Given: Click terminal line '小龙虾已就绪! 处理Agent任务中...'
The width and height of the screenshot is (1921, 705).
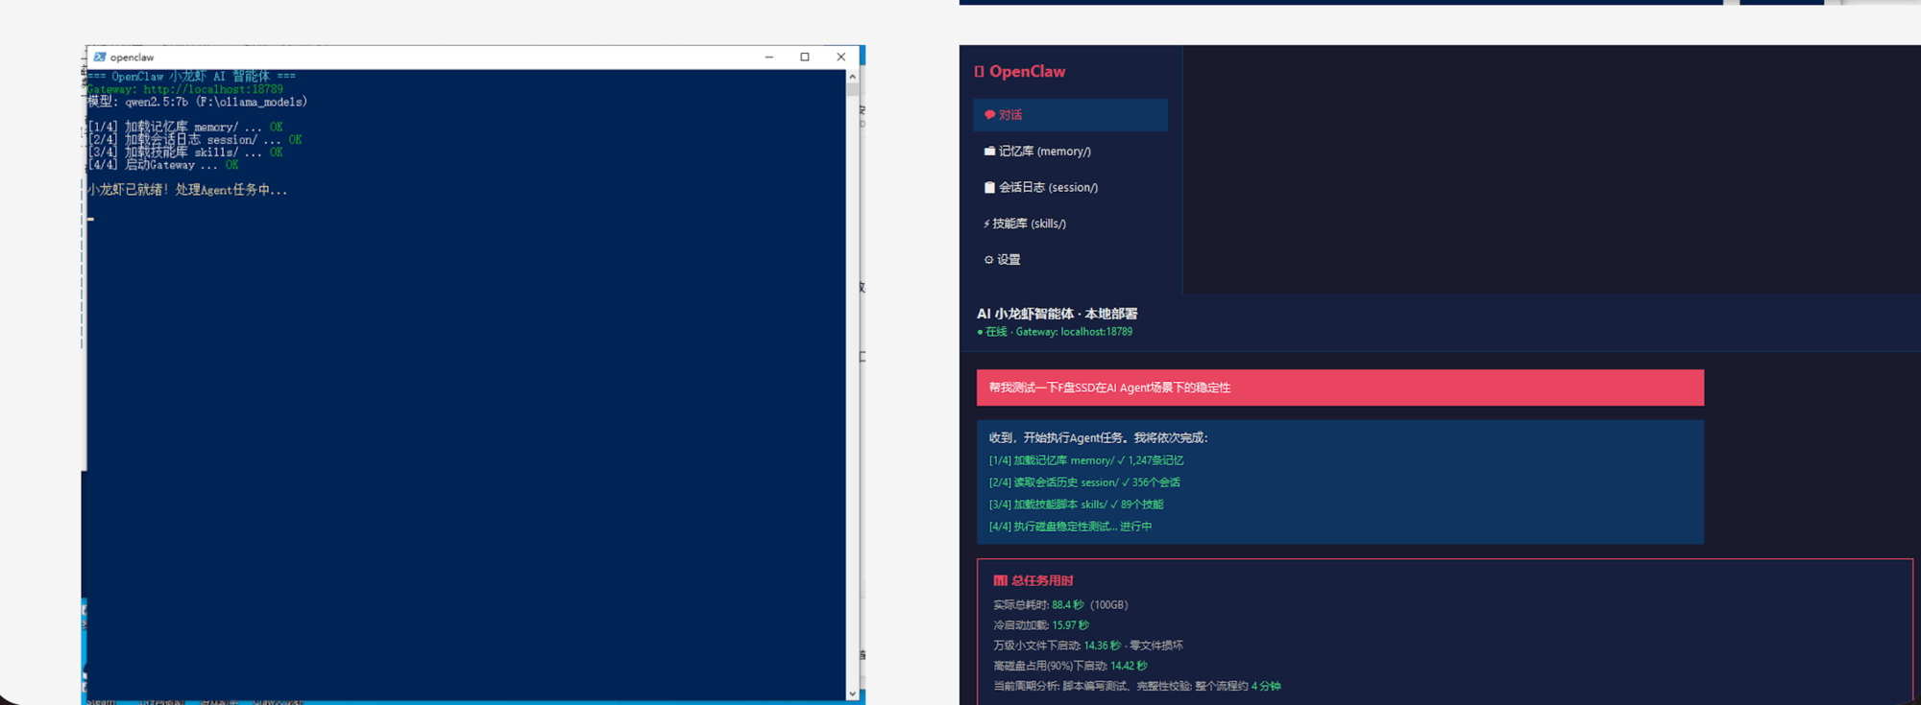Looking at the screenshot, I should [187, 190].
